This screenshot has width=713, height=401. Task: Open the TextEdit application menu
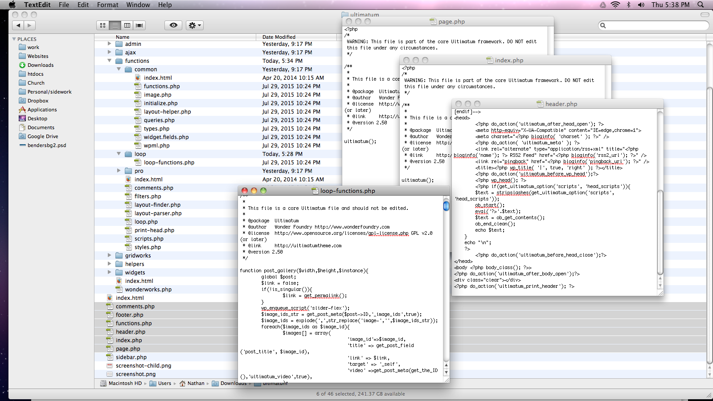(37, 4)
